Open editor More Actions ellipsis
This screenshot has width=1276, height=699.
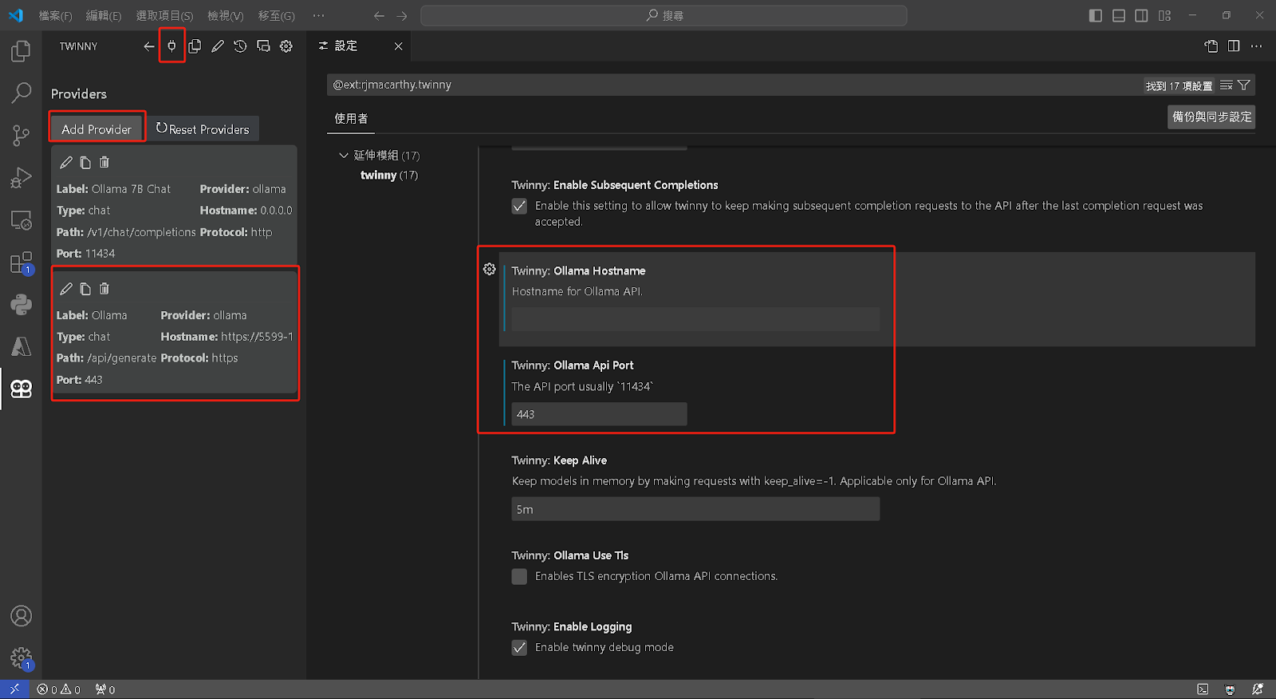tap(1257, 46)
